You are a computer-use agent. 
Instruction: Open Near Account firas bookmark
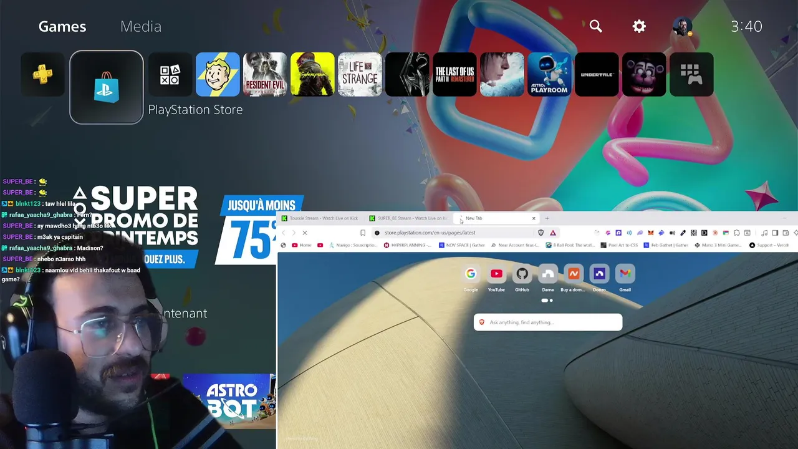(x=515, y=245)
